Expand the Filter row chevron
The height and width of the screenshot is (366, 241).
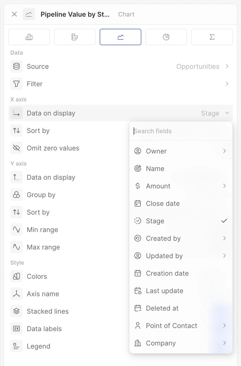[227, 84]
